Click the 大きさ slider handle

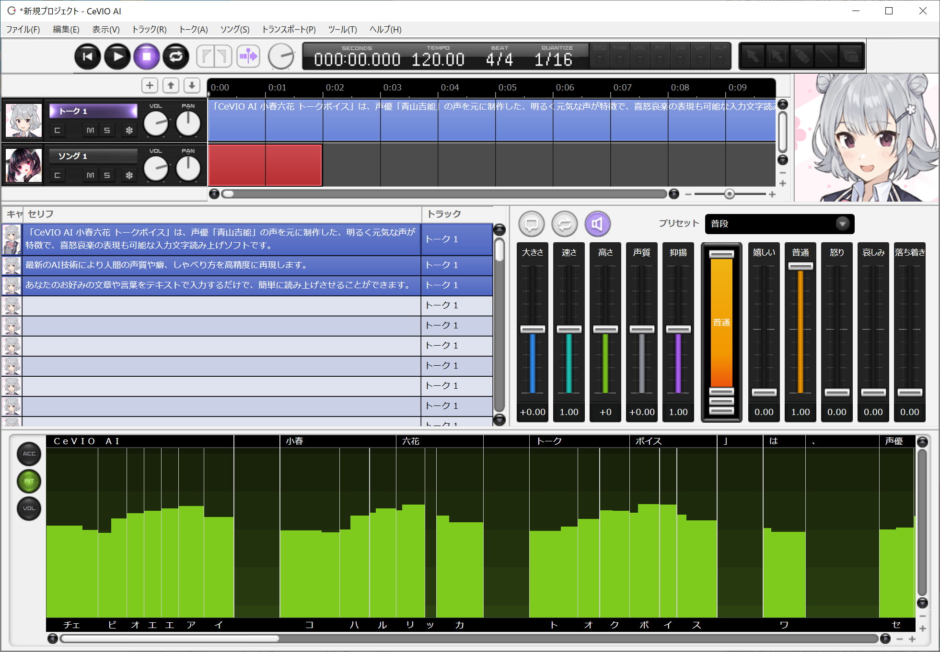(533, 329)
